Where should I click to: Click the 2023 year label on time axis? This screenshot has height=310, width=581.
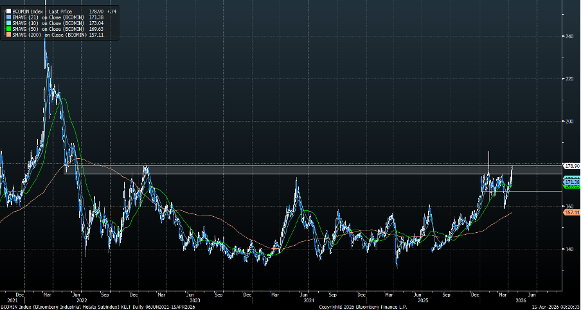[x=195, y=300]
